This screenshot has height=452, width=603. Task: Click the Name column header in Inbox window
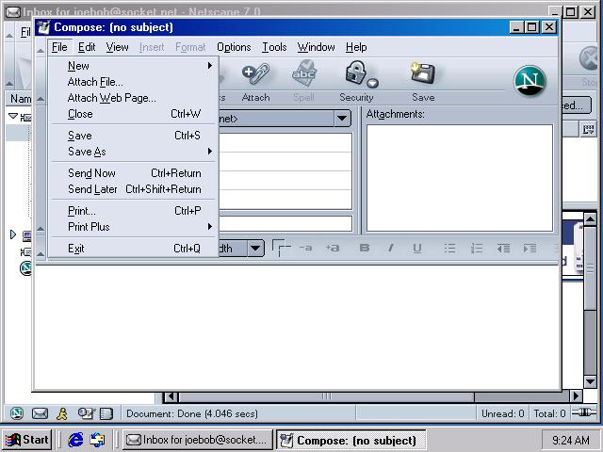[19, 99]
